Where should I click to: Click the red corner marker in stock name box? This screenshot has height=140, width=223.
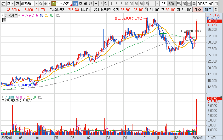click(71, 5)
